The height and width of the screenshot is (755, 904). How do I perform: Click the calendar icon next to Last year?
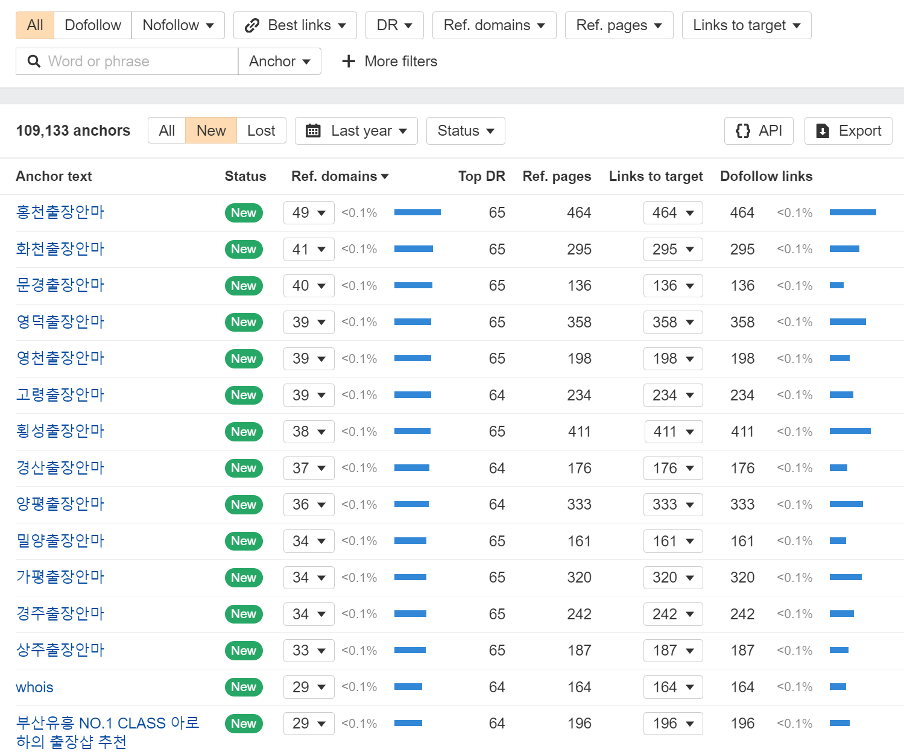click(314, 130)
